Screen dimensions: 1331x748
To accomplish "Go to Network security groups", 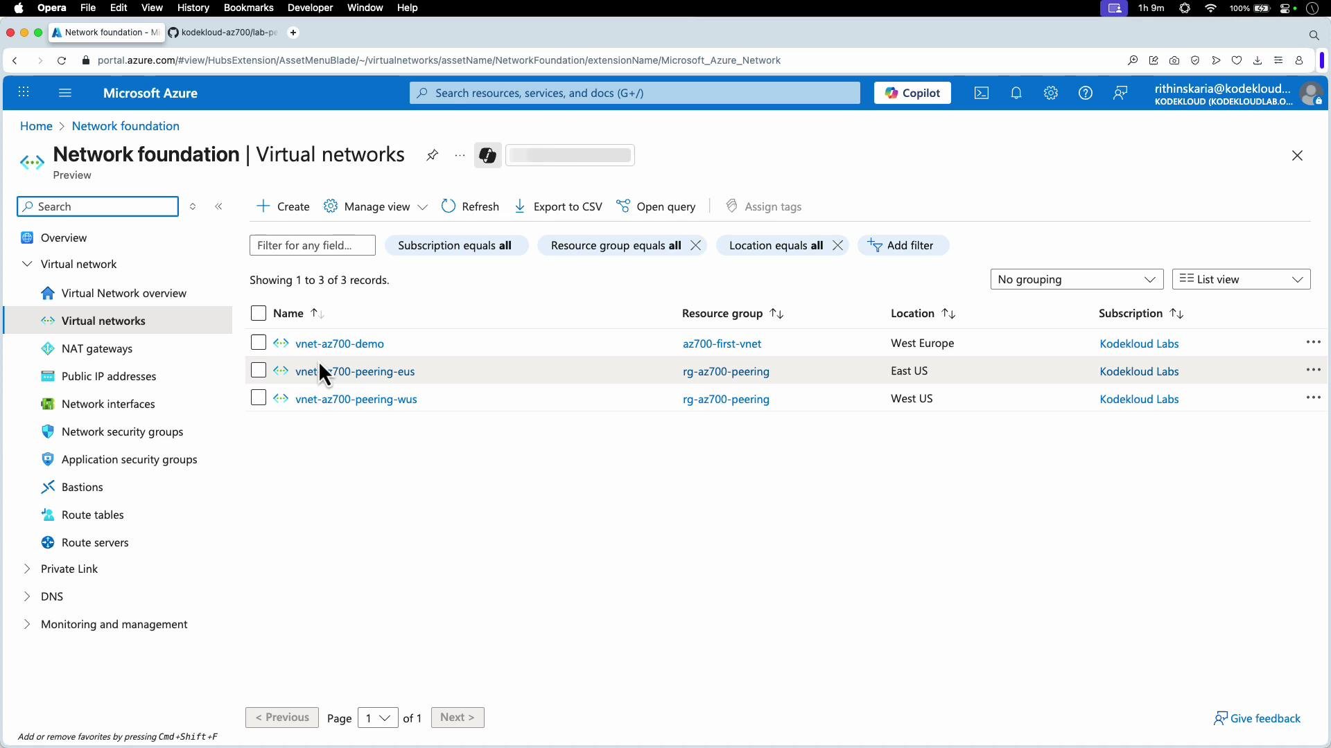I will [122, 431].
